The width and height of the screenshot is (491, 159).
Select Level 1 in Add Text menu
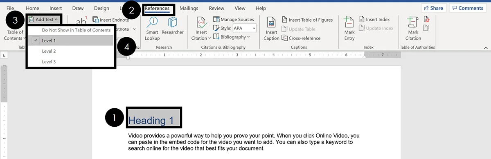71,40
